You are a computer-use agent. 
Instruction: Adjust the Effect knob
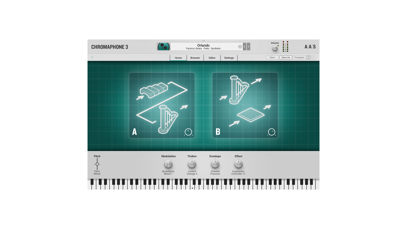[239, 164]
